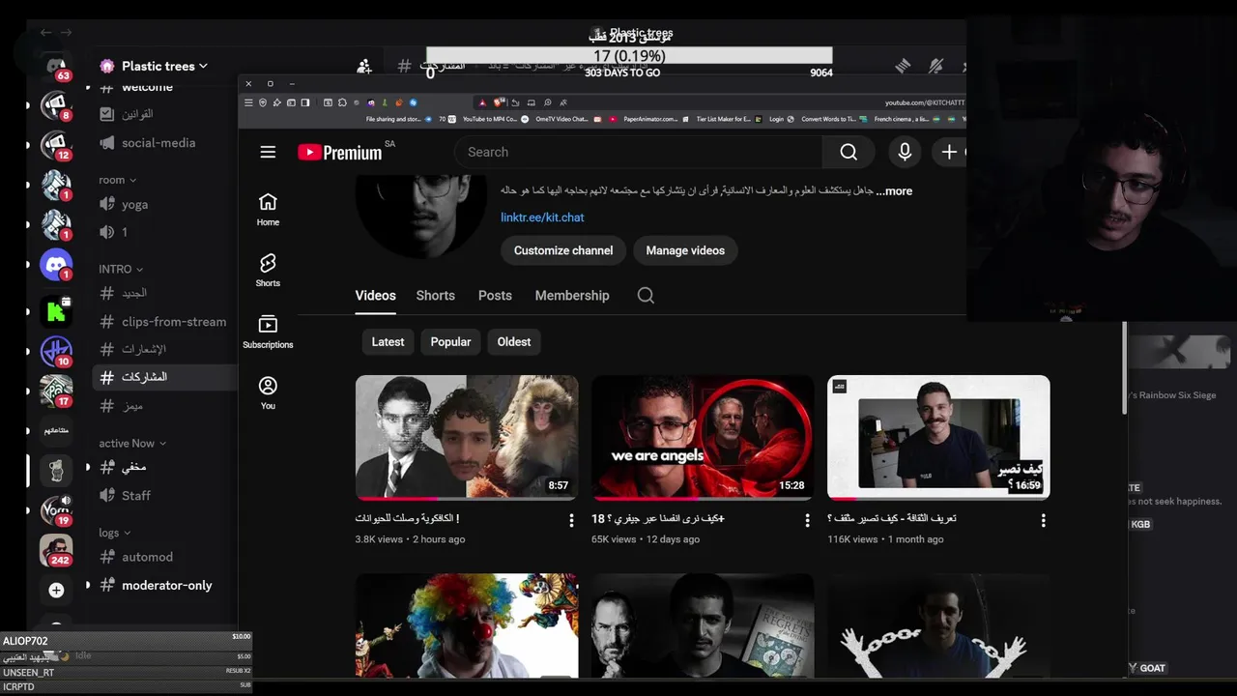Click channel search magnifier next to Membership

coord(646,296)
